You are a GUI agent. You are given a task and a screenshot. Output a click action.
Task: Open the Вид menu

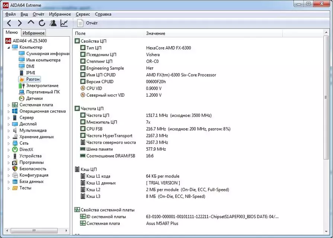click(24, 14)
